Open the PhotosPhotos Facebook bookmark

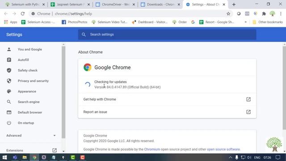pos(75,22)
